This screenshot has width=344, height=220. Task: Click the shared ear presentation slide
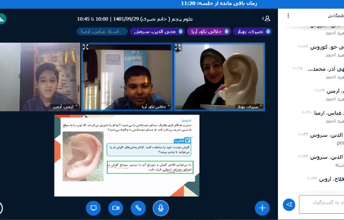click(127, 155)
